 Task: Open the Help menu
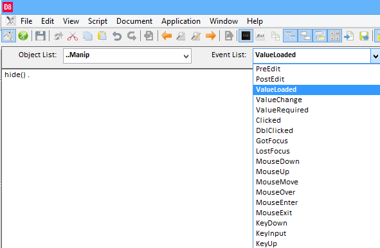tap(255, 21)
